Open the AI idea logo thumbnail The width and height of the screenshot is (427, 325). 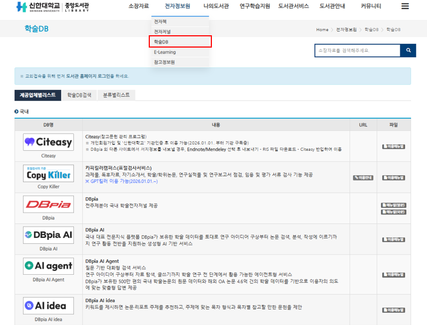coord(49,306)
